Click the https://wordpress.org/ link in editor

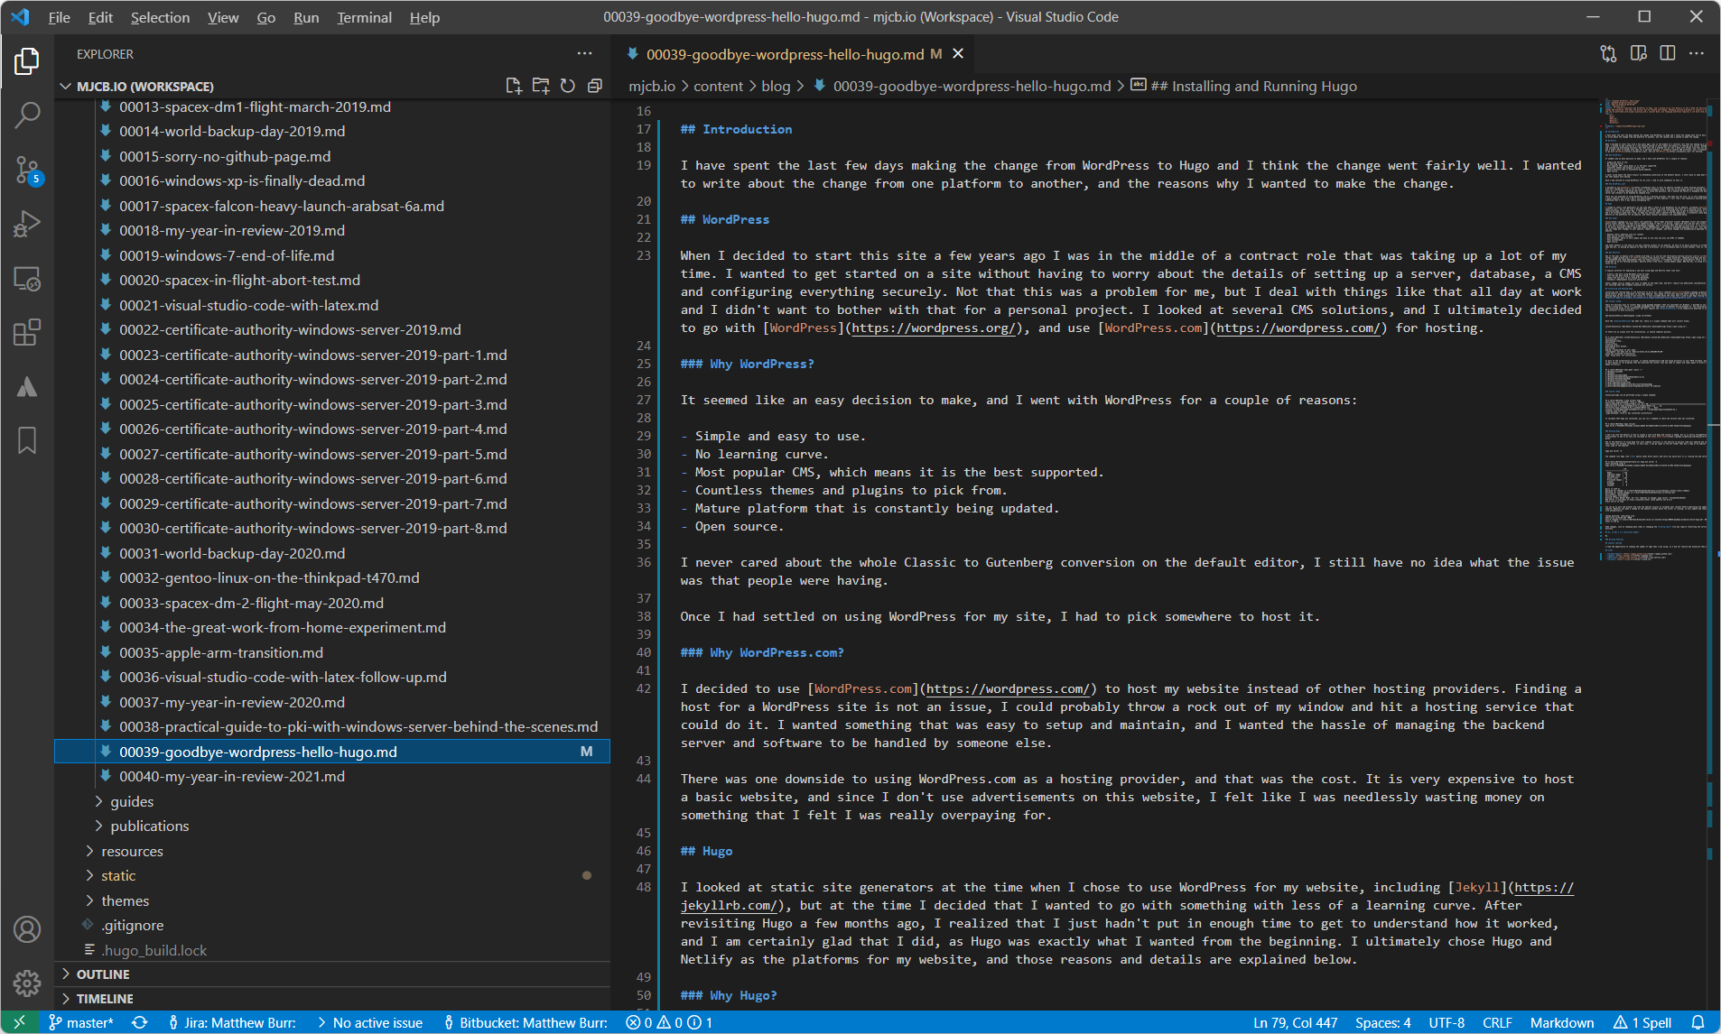point(935,328)
